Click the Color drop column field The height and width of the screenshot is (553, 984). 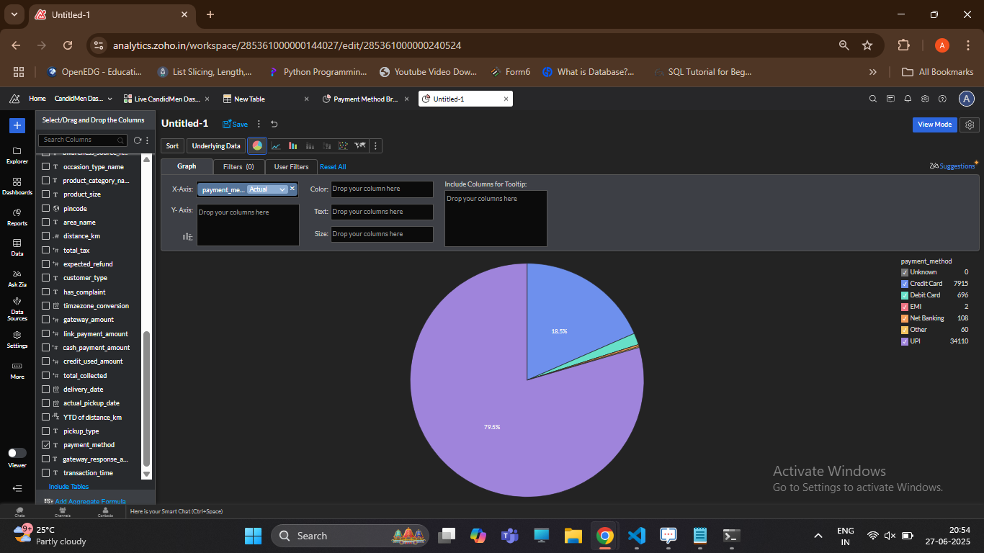point(382,189)
